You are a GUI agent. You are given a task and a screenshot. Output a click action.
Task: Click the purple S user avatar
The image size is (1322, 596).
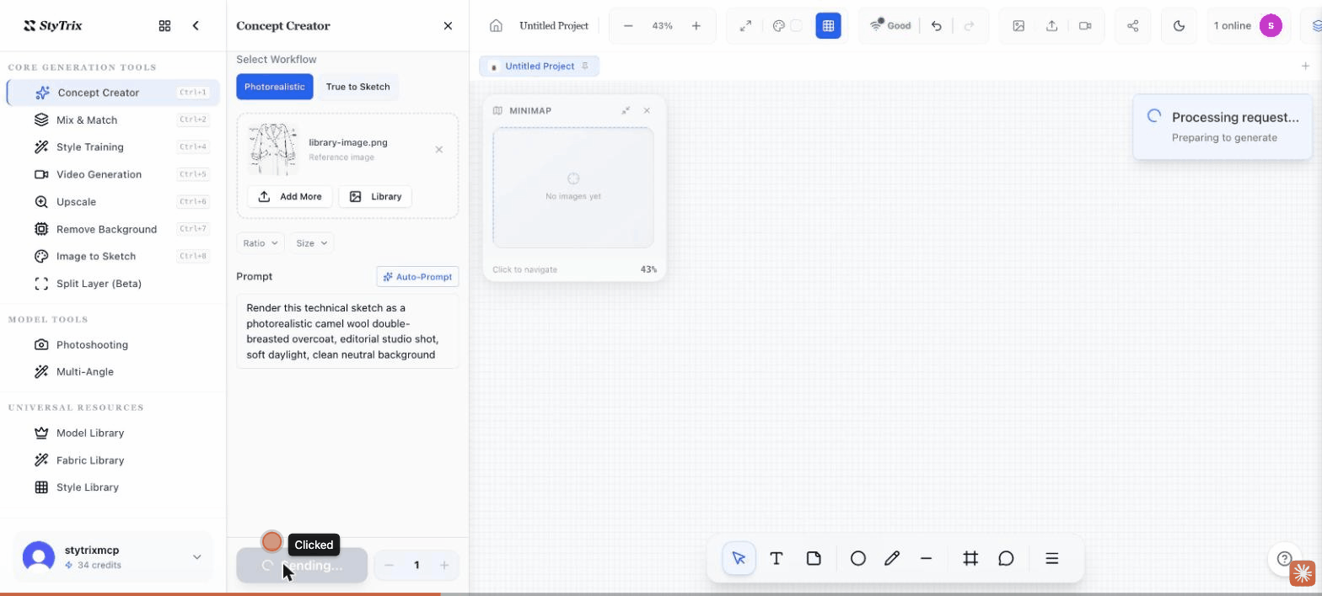pos(1271,26)
